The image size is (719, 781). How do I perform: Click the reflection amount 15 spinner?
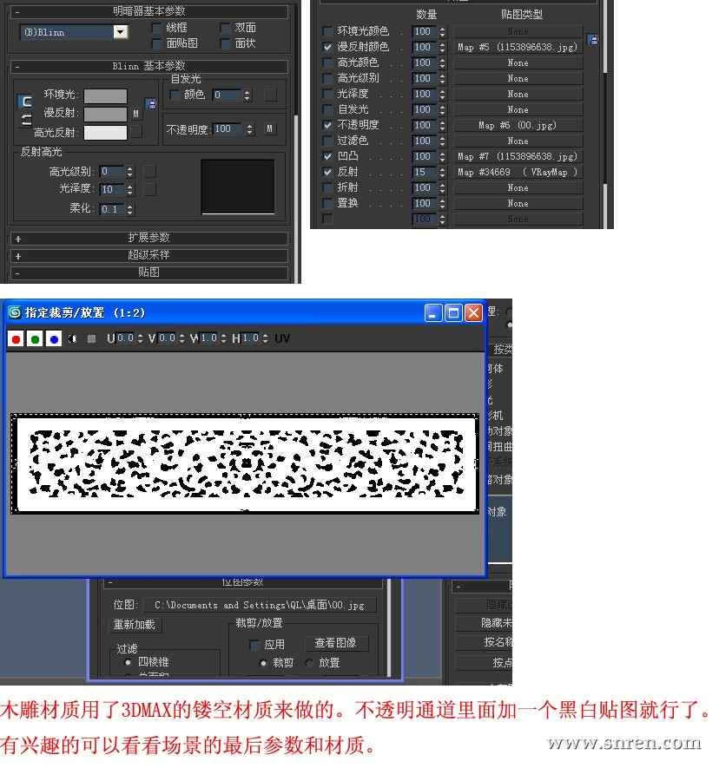[442, 172]
